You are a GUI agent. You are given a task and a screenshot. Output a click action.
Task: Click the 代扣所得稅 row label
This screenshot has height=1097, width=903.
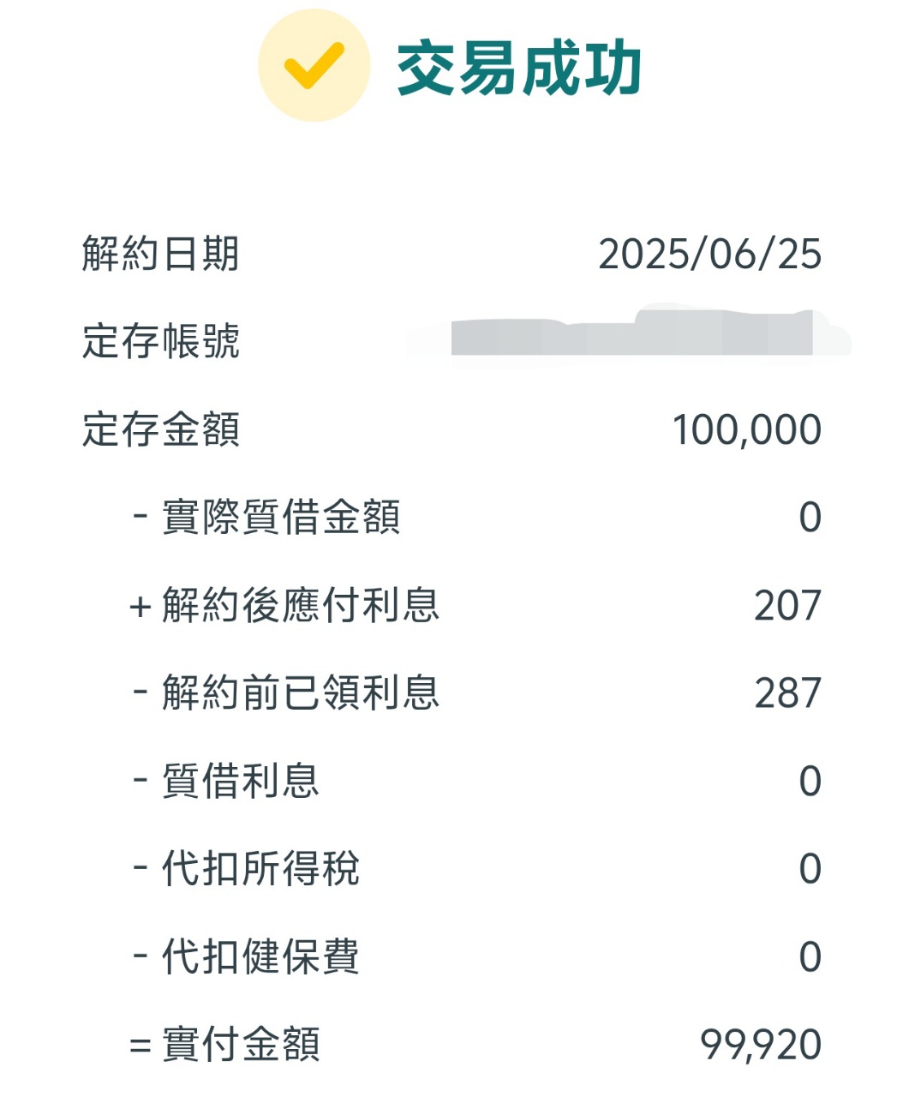[x=246, y=868]
